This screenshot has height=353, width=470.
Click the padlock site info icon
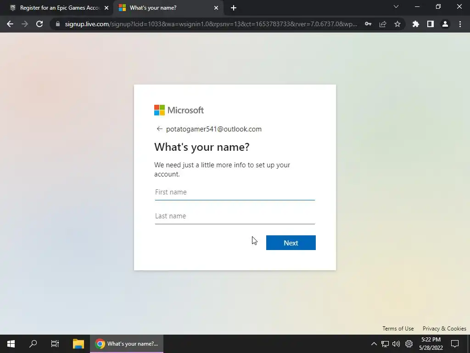pyautogui.click(x=57, y=24)
